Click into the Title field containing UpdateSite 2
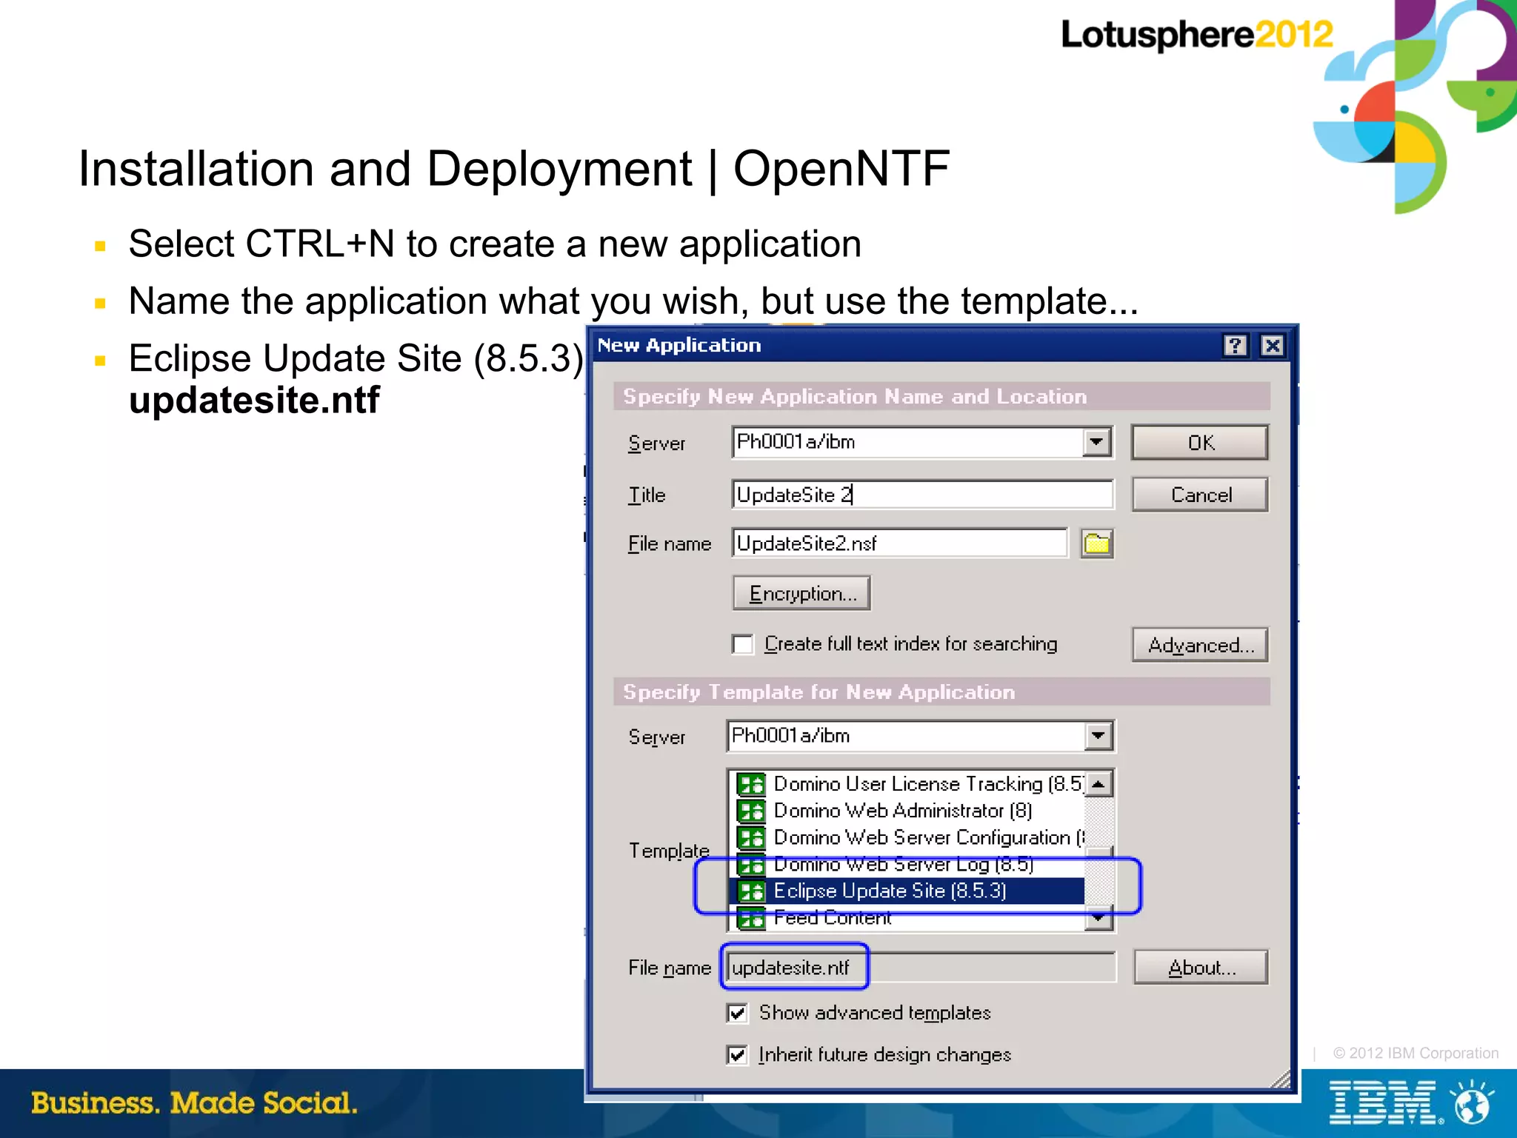This screenshot has height=1138, width=1517. (922, 495)
